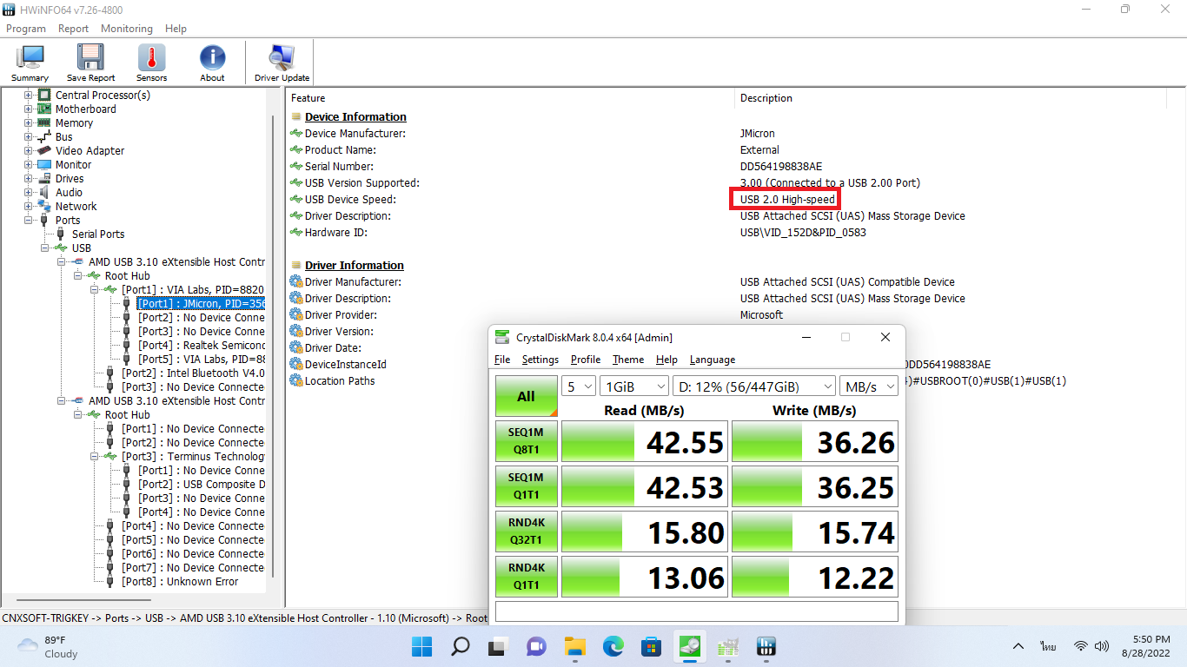Open the volume speaker tray icon
Viewport: 1187px width, 667px height.
(1102, 646)
